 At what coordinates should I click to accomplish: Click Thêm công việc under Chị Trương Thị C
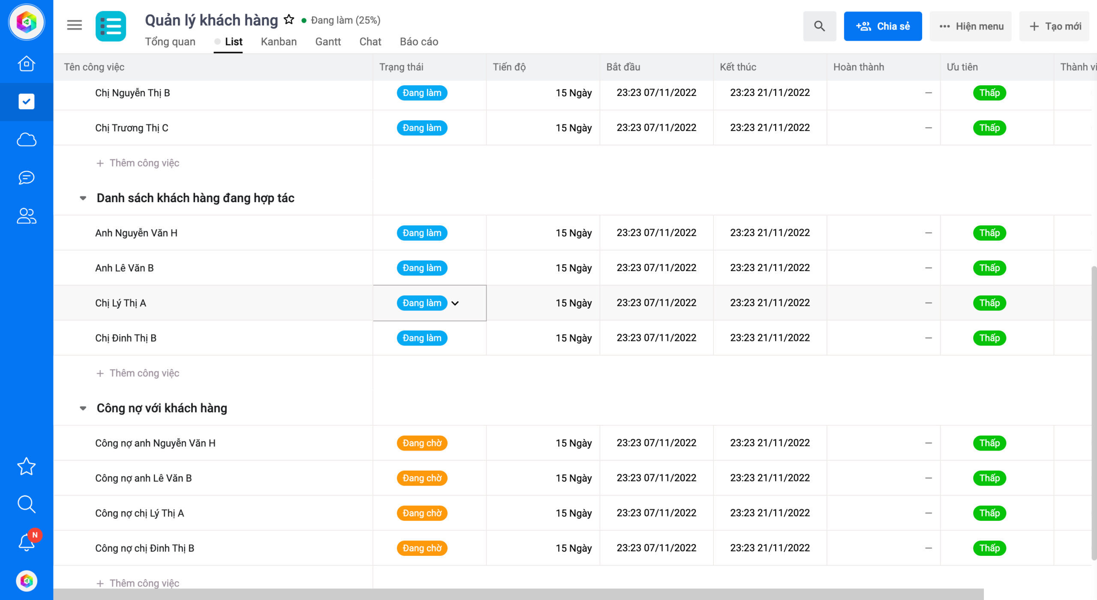point(138,163)
